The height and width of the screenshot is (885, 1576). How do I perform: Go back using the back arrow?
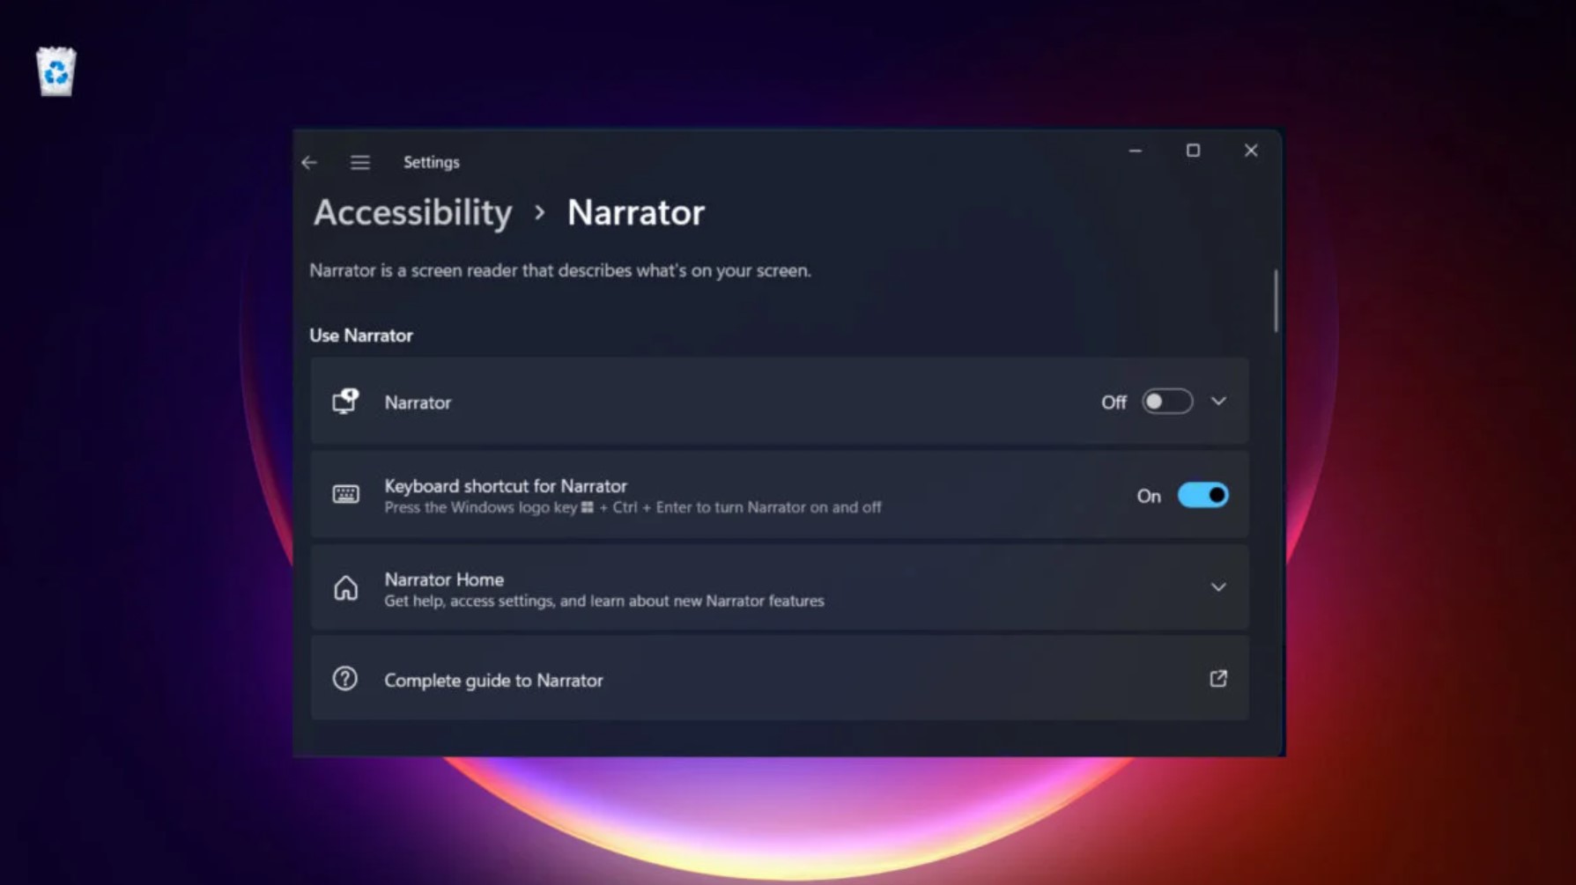click(x=309, y=163)
